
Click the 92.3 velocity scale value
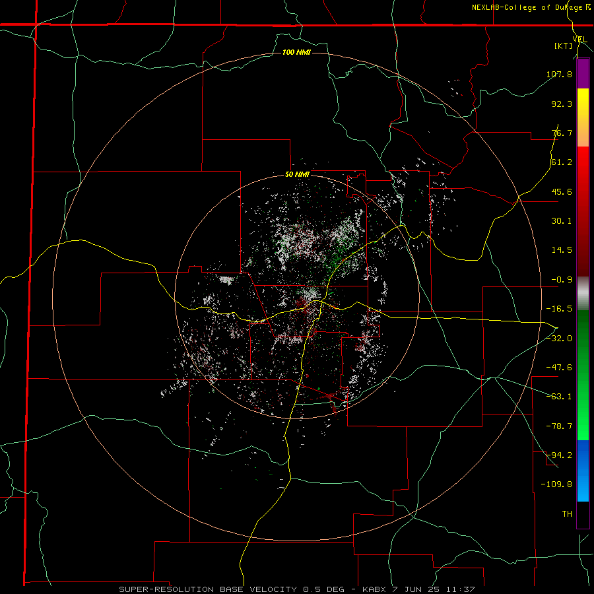click(x=562, y=104)
